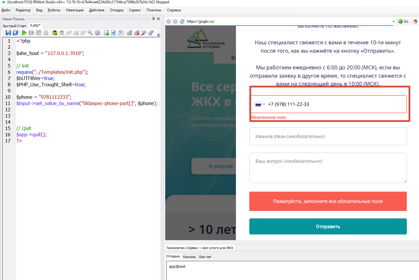Click the gray stop square icon
Viewport: 419px width, 280px height.
click(39, 33)
